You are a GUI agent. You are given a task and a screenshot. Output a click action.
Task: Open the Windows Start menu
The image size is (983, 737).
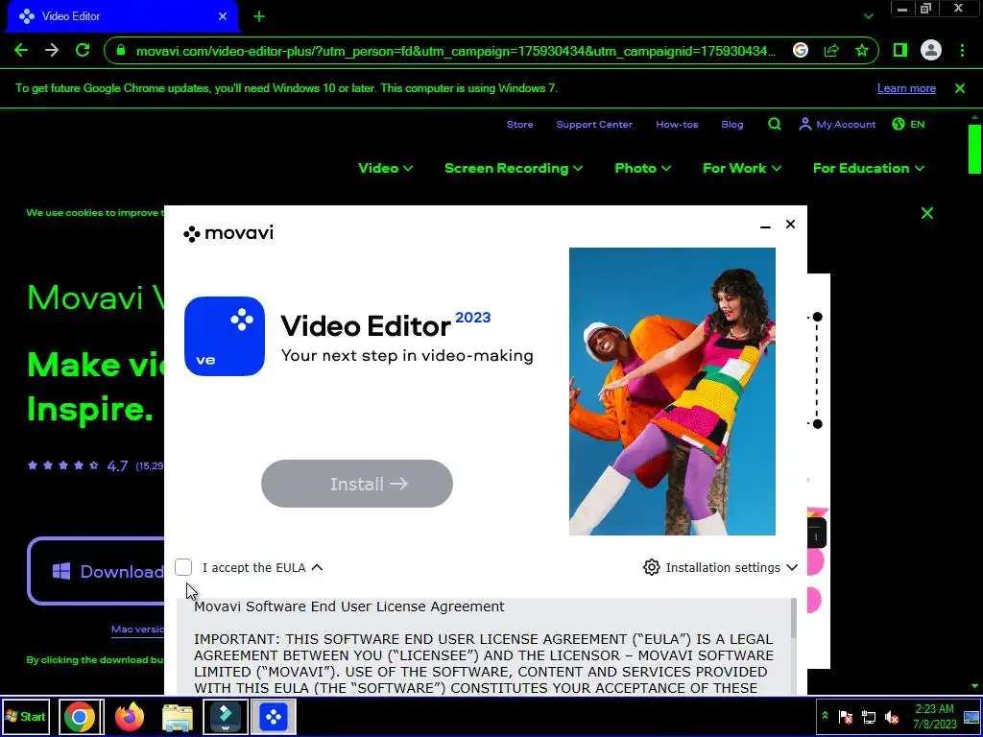click(25, 716)
